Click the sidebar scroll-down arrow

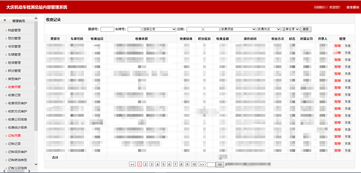[x=36, y=164]
